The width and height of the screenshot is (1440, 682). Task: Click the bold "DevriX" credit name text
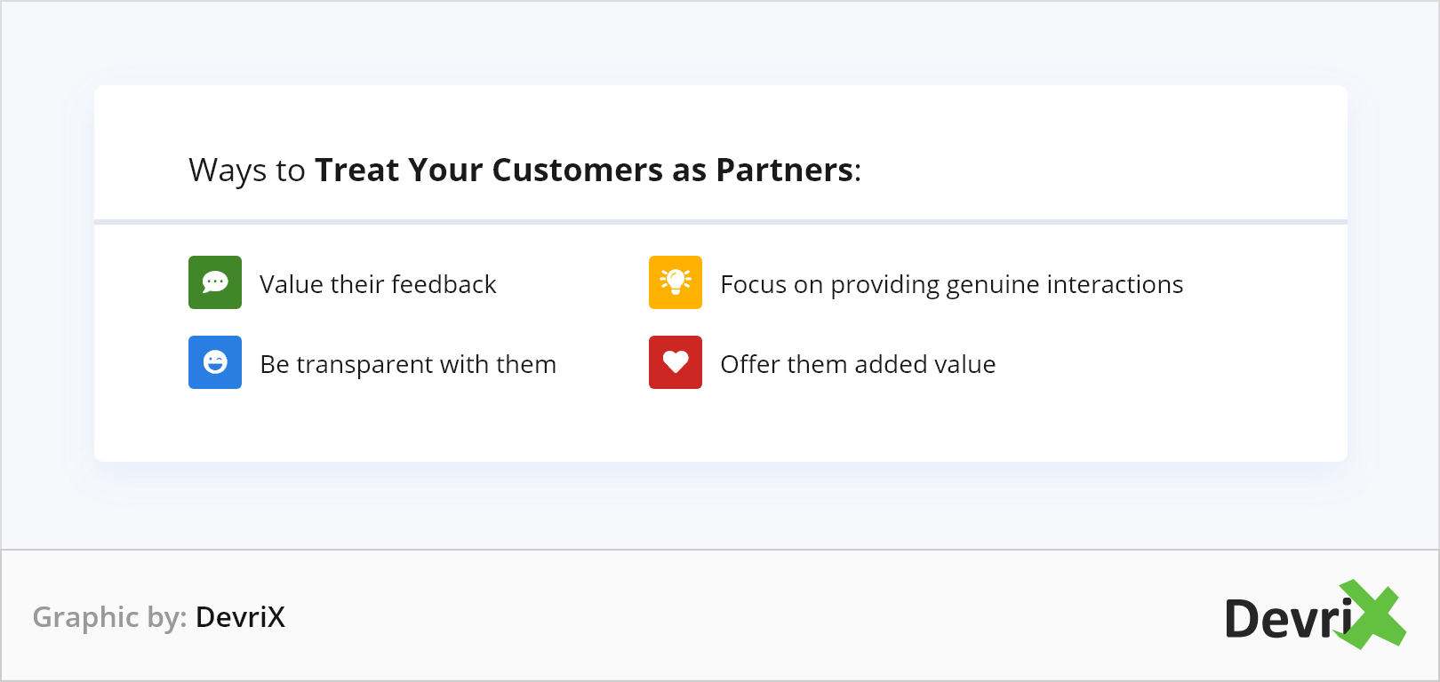pyautogui.click(x=241, y=617)
